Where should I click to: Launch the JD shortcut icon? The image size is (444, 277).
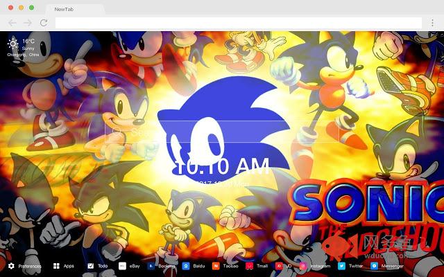tap(279, 266)
